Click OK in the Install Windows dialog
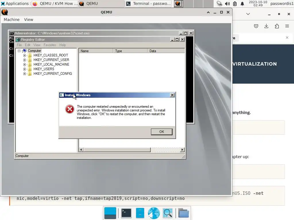 (162, 132)
